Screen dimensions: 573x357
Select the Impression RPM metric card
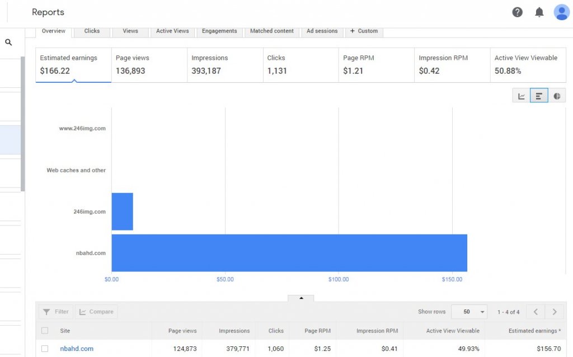click(x=452, y=65)
